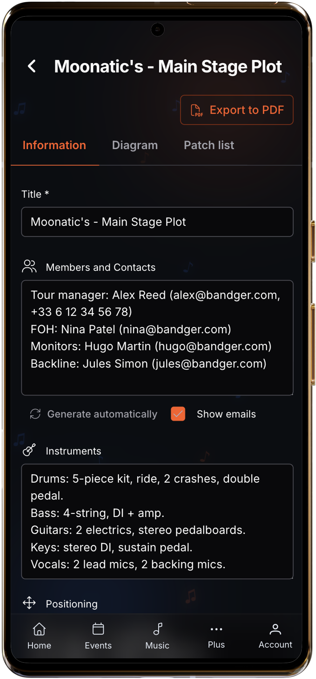Open the Patch list tab
316x679 pixels.
209,145
